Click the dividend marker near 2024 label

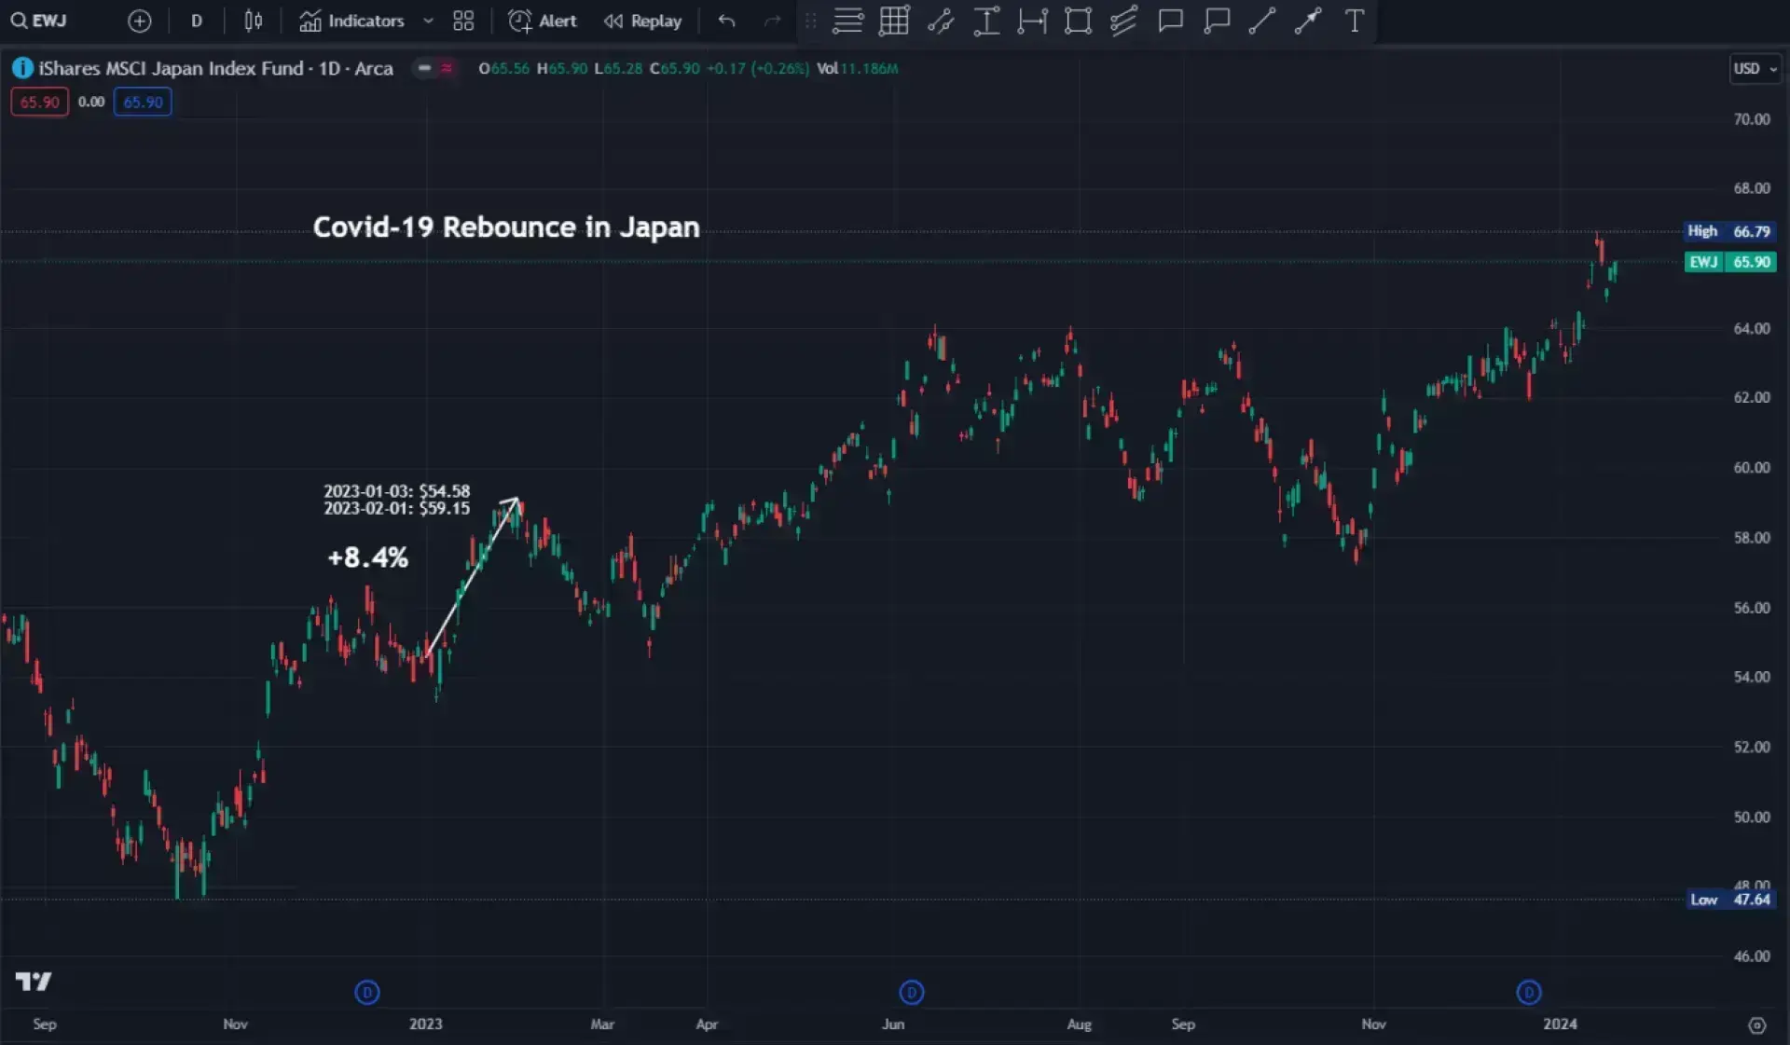pyautogui.click(x=1529, y=993)
